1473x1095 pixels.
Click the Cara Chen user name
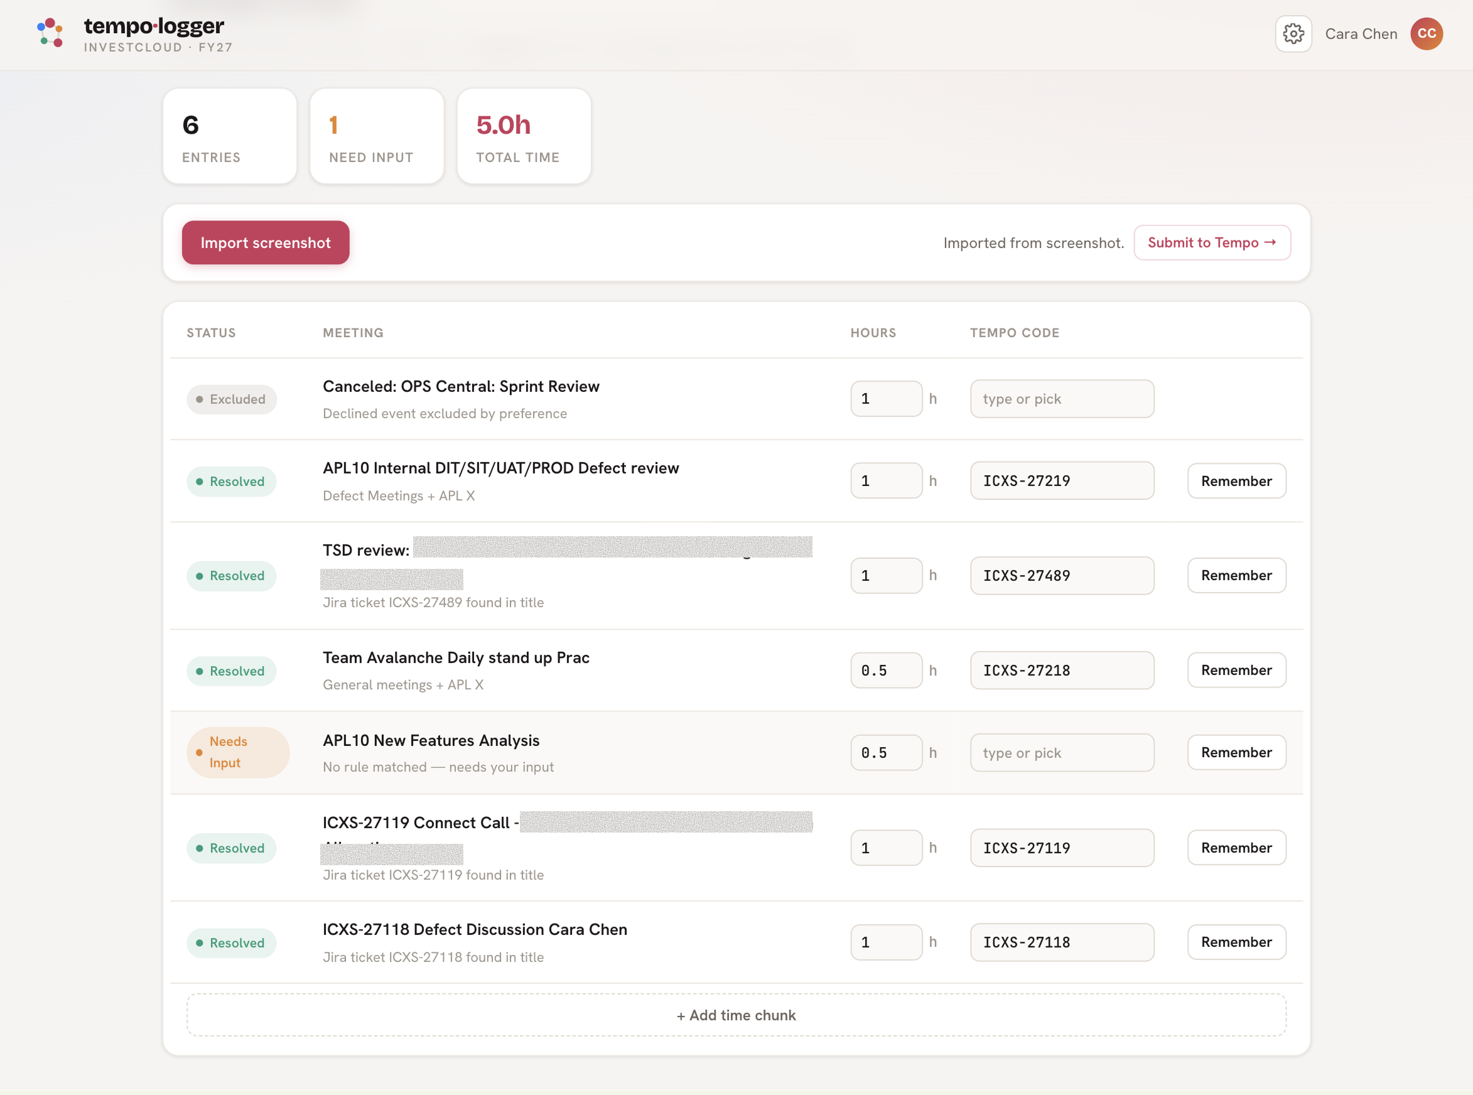pos(1361,34)
